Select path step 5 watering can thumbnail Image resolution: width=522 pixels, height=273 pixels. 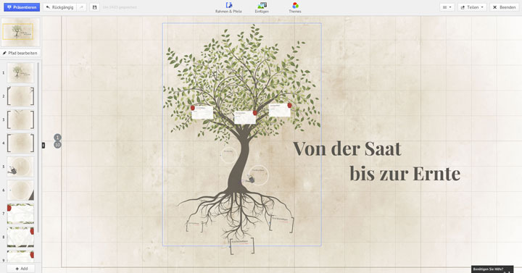pos(20,167)
